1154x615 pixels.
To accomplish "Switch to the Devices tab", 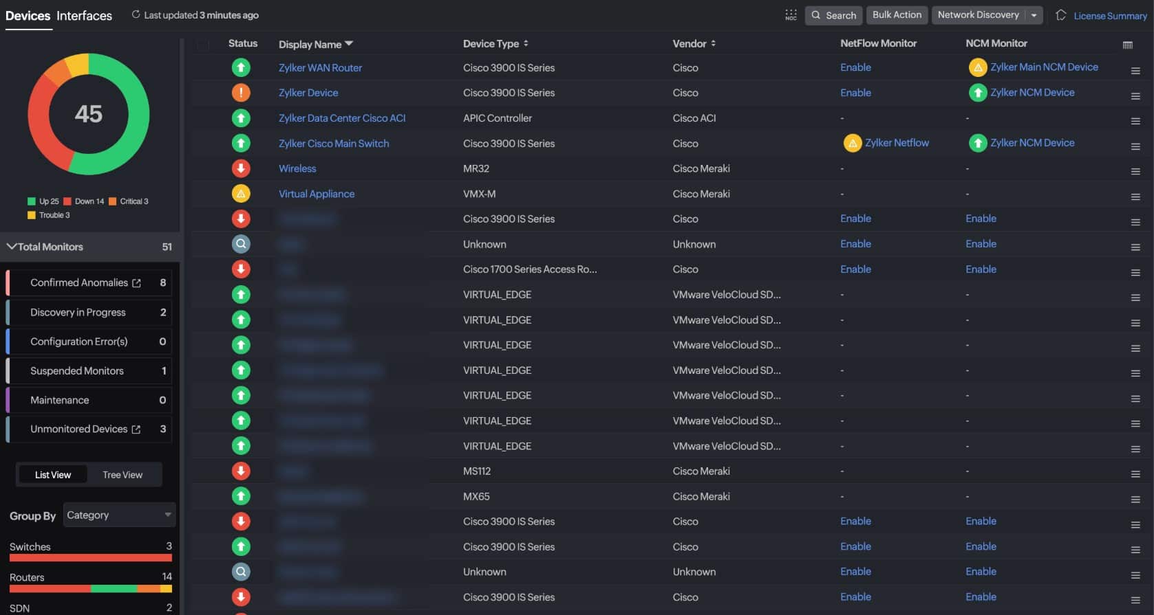I will [28, 16].
